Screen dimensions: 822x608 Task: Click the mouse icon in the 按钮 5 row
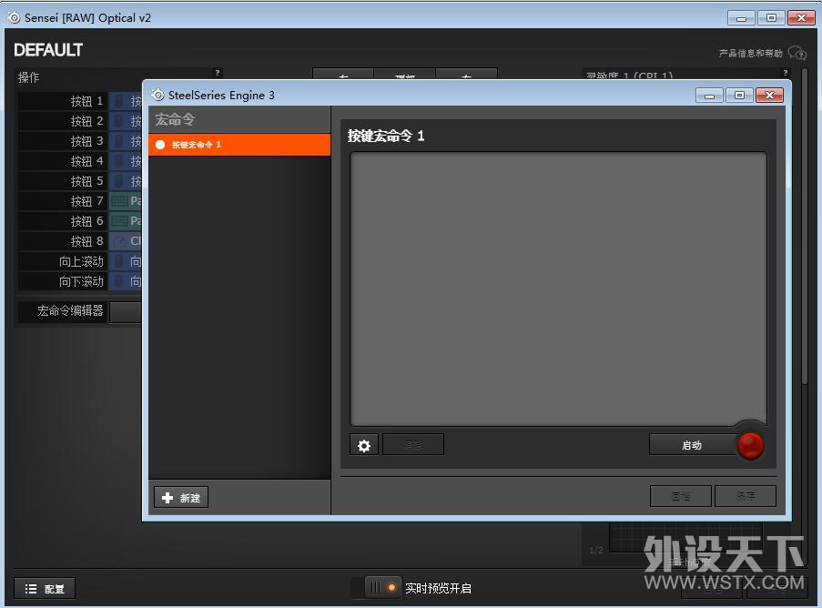119,181
